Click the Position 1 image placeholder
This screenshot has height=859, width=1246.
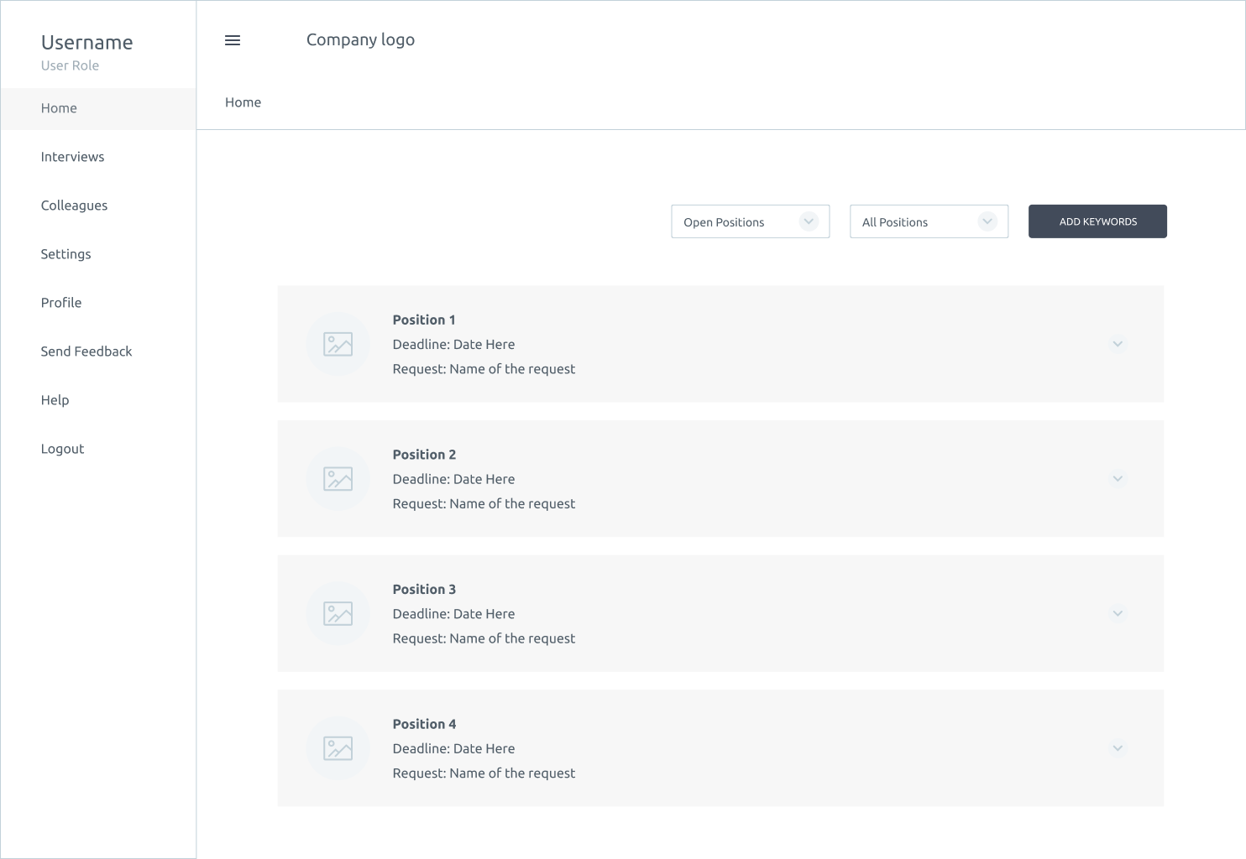(x=338, y=344)
